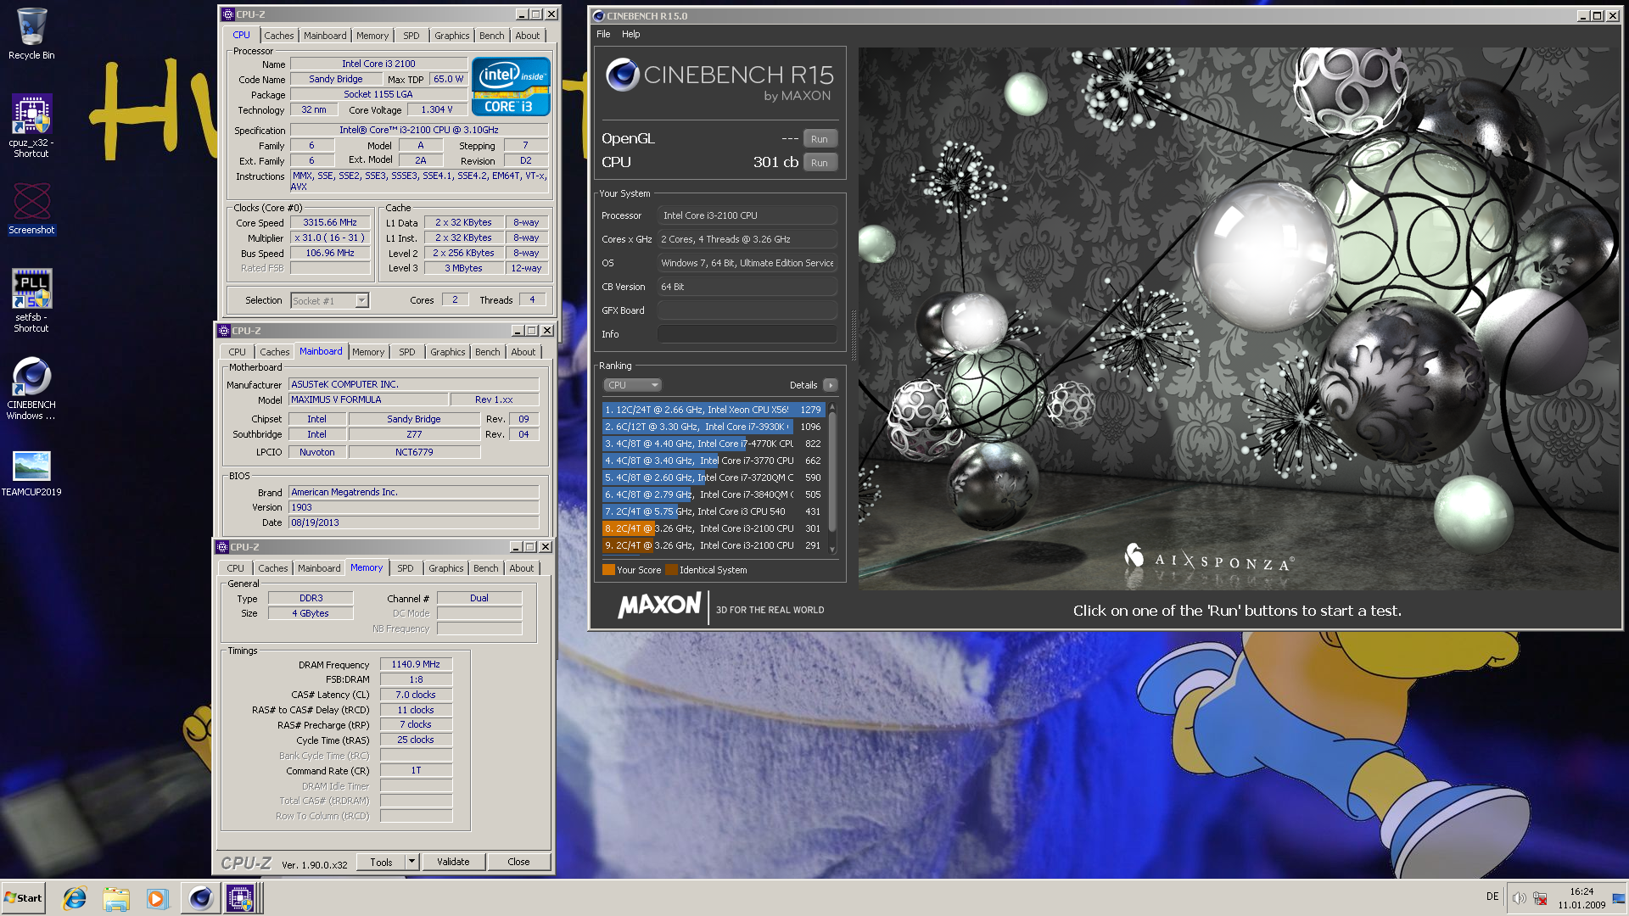Run the CPU benchmark
The width and height of the screenshot is (1629, 916).
click(x=820, y=163)
